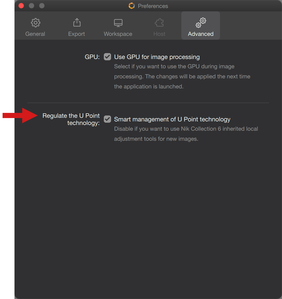This screenshot has width=282, height=299.
Task: Click the Preferences window title text
Action: 153,6
